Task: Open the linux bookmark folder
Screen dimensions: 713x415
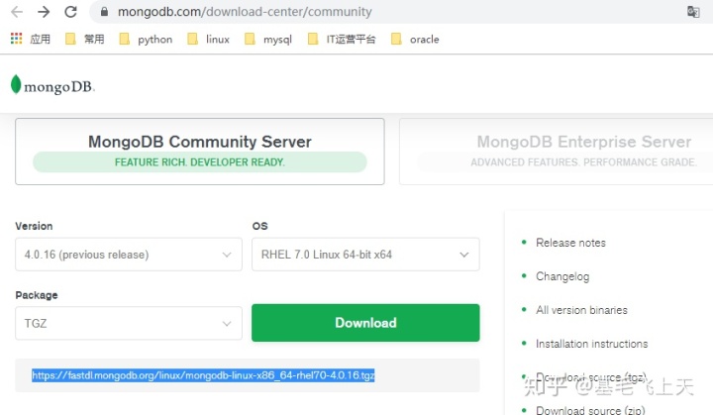Action: (x=209, y=40)
